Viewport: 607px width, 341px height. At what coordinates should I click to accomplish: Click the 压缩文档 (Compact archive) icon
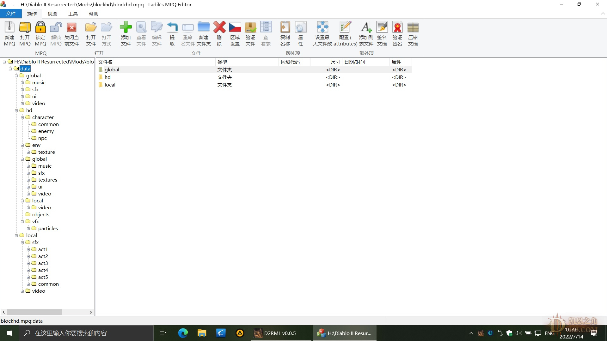413,27
